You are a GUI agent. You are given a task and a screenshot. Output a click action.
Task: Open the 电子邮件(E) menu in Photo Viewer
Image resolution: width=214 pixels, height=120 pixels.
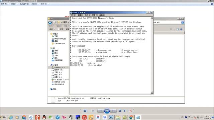tap(24, 4)
